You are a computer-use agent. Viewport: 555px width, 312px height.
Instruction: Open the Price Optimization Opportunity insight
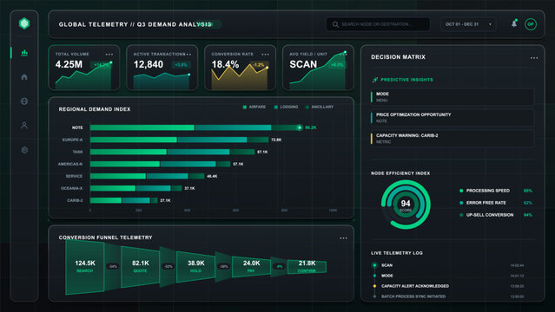click(x=452, y=118)
